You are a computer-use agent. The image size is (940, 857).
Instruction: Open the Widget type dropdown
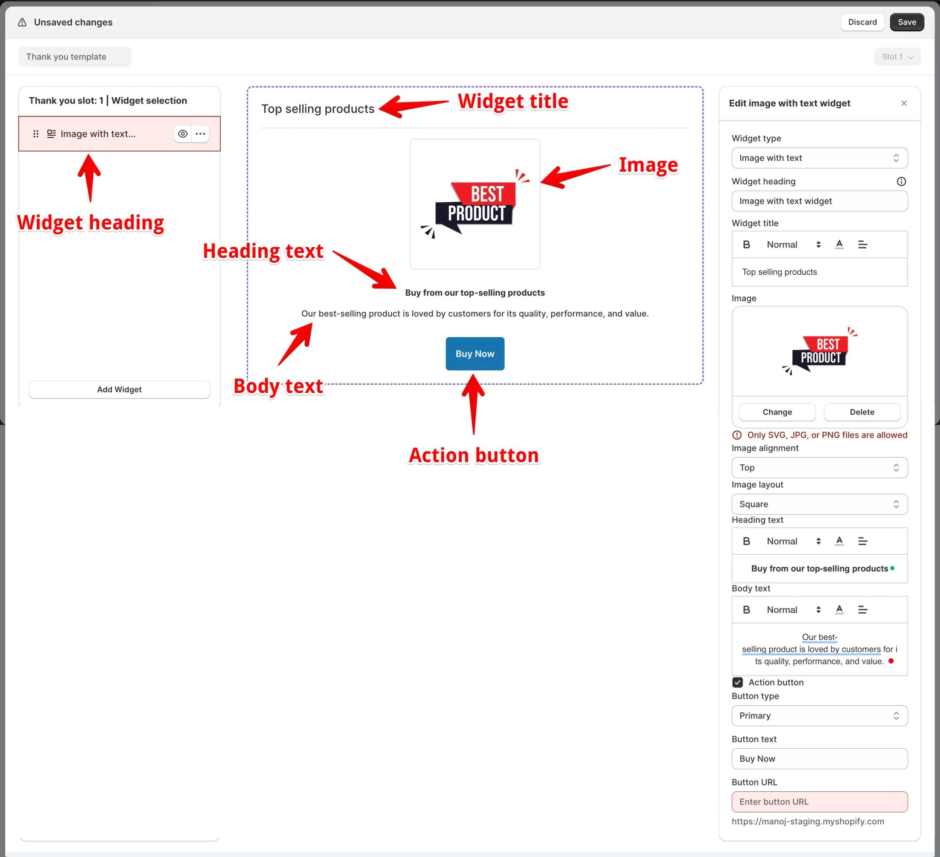(x=819, y=158)
